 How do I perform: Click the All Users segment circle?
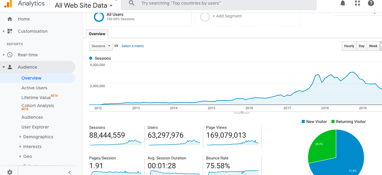[99, 17]
